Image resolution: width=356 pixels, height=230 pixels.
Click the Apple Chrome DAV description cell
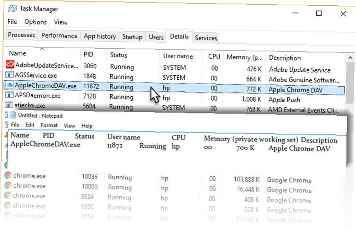tap(295, 90)
